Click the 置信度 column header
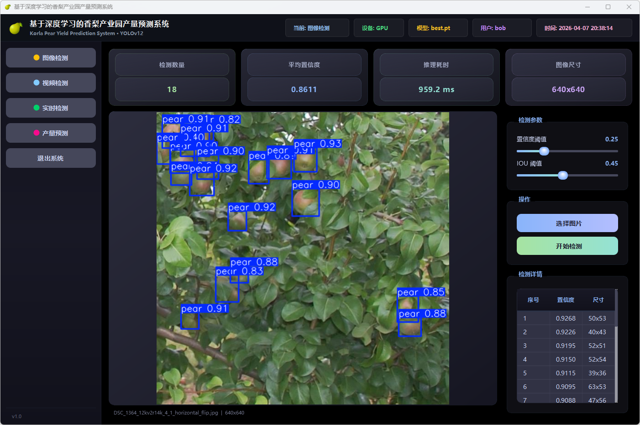The image size is (640, 425). tap(566, 300)
